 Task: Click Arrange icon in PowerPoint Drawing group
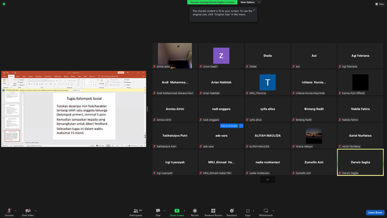102,82
